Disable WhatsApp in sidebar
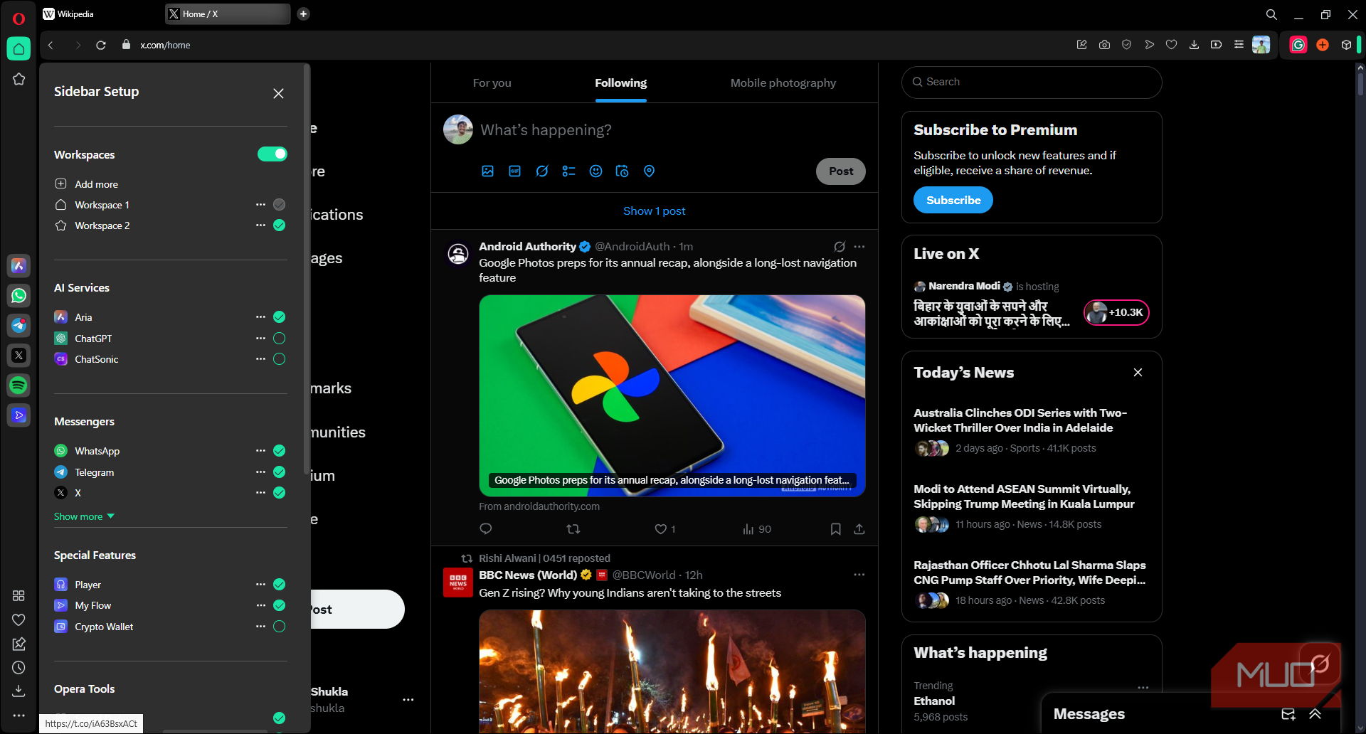The width and height of the screenshot is (1366, 734). tap(280, 450)
